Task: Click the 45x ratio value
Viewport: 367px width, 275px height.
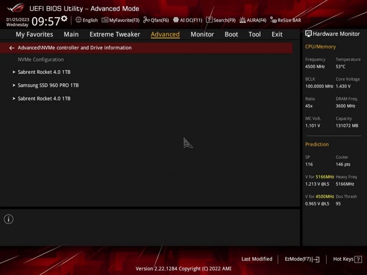Action: [309, 106]
